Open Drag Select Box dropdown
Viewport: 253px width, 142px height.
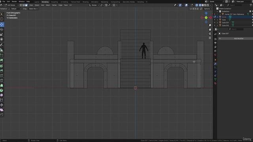[33, 9]
